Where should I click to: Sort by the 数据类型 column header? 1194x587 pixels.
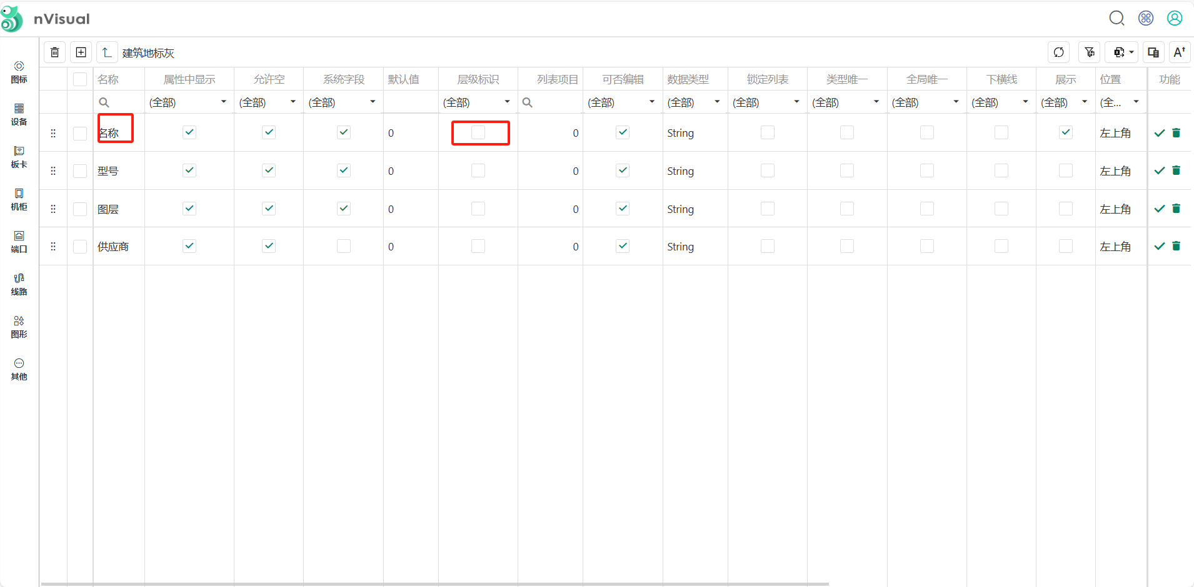pos(688,79)
